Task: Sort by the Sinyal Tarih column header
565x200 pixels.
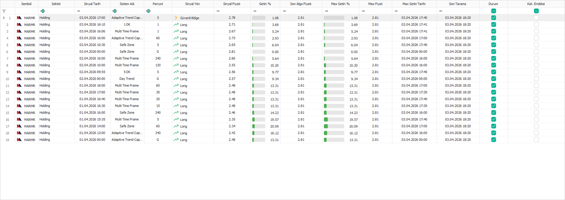Action: coord(92,4)
